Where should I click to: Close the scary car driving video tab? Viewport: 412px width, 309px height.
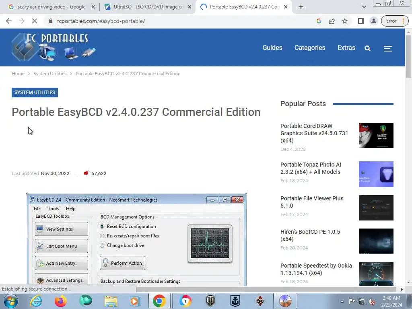[x=93, y=7]
